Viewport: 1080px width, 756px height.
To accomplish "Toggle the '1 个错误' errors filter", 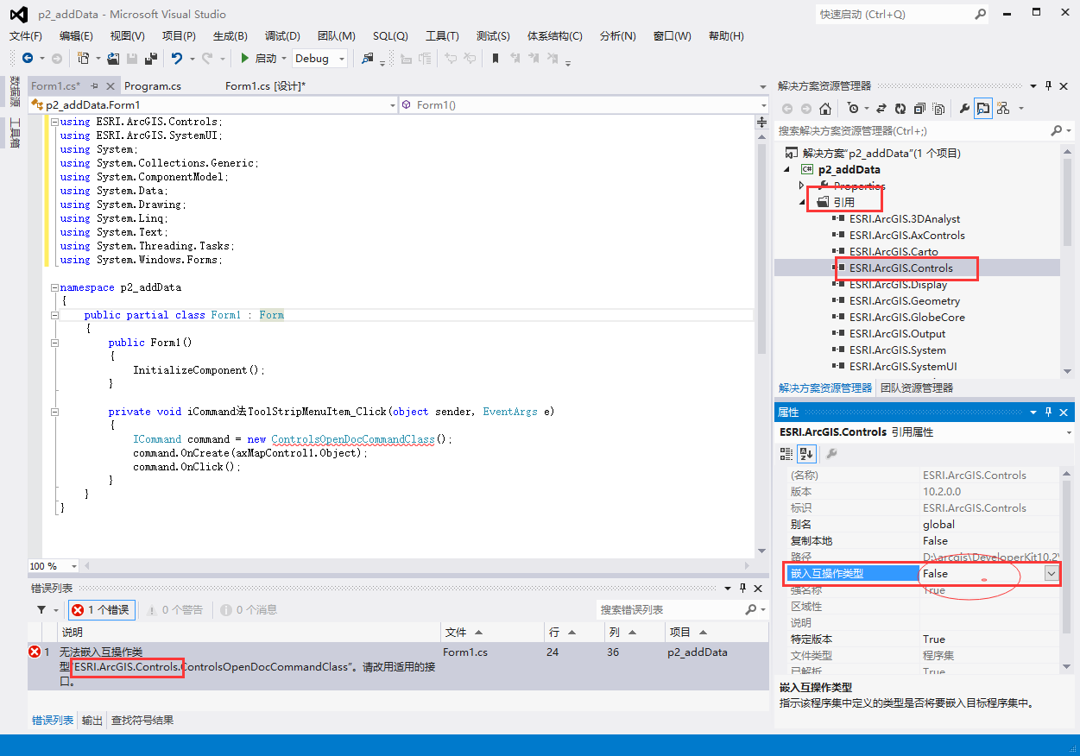I will coord(101,609).
